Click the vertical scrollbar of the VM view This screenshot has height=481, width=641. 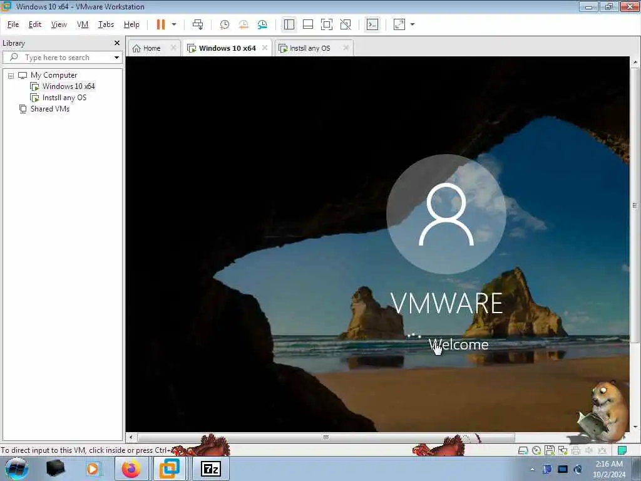click(x=635, y=205)
